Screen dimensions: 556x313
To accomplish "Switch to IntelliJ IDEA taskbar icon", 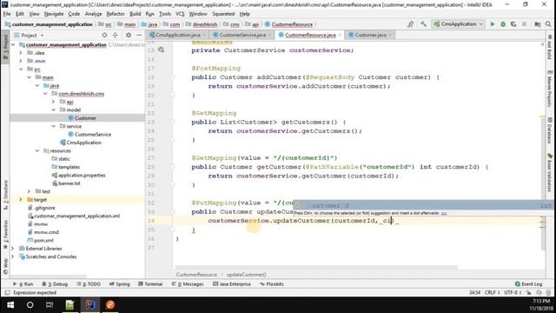I will (90, 305).
